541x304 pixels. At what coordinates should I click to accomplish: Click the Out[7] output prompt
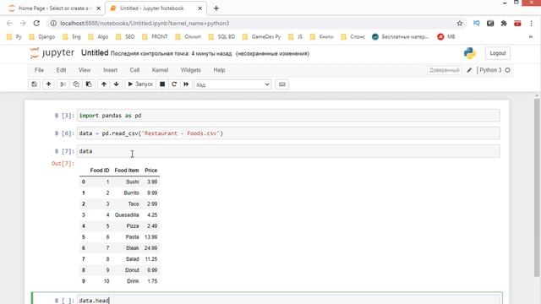point(63,163)
